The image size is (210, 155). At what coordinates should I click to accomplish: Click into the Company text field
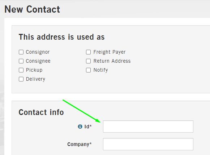pos(148,144)
